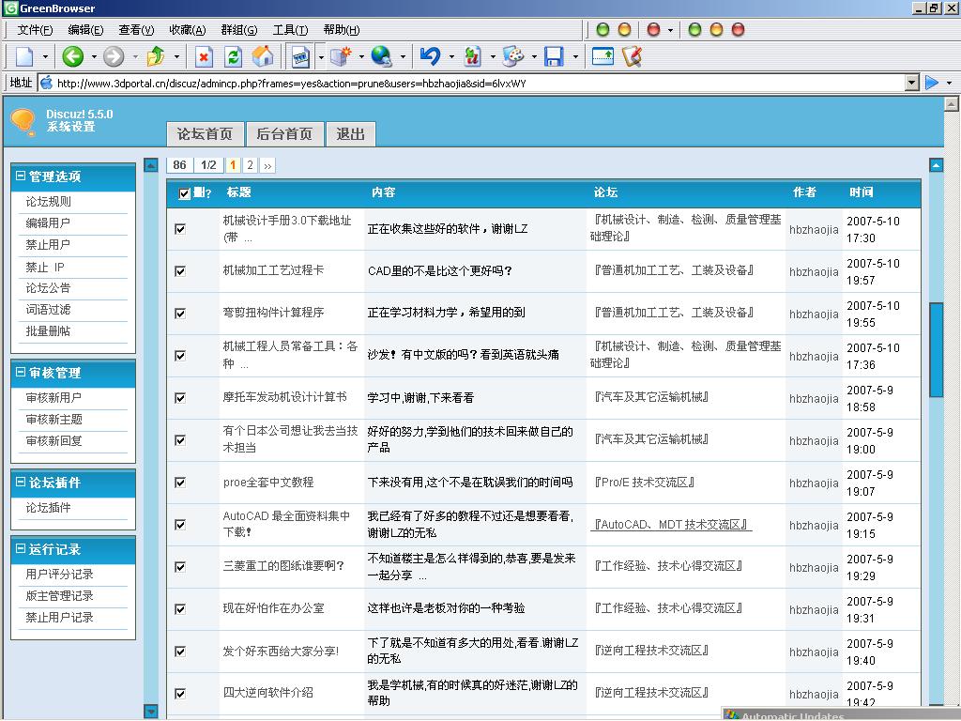Screen dimensions: 961x721
Task: Open the 查看(V) menu
Action: point(136,29)
